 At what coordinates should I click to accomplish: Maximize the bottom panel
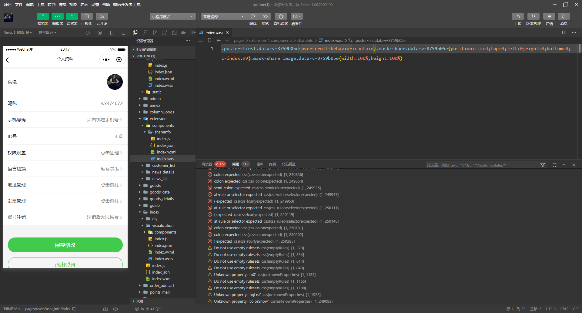pos(564,165)
